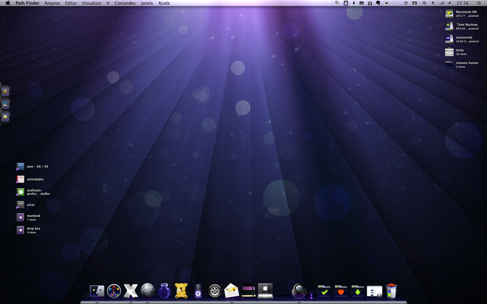The image size is (487, 304).
Task: Select the Macintosh HD drive icon
Action: tap(449, 14)
